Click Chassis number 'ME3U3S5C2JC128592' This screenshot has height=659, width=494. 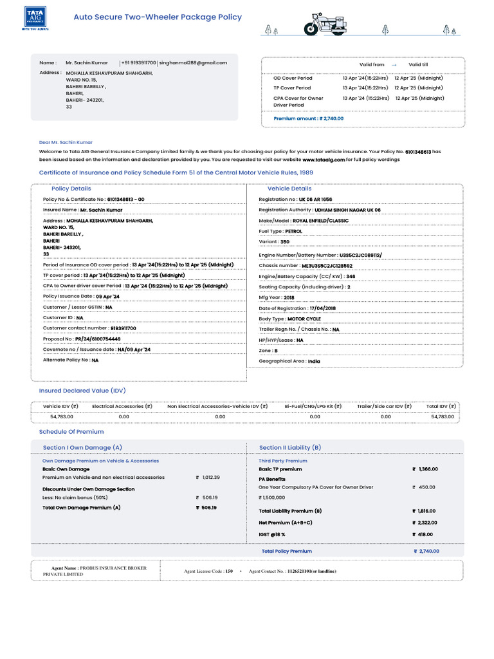327,266
